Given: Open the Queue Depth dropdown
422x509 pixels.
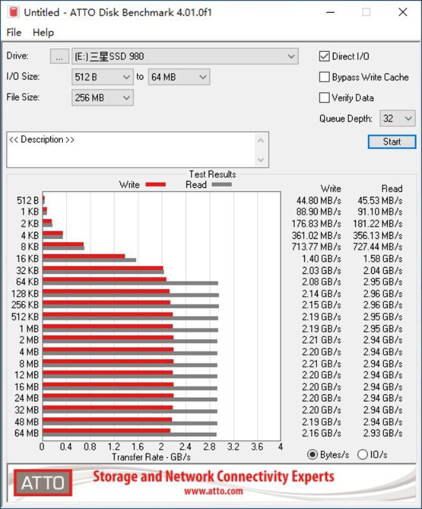Looking at the screenshot, I should coord(397,118).
